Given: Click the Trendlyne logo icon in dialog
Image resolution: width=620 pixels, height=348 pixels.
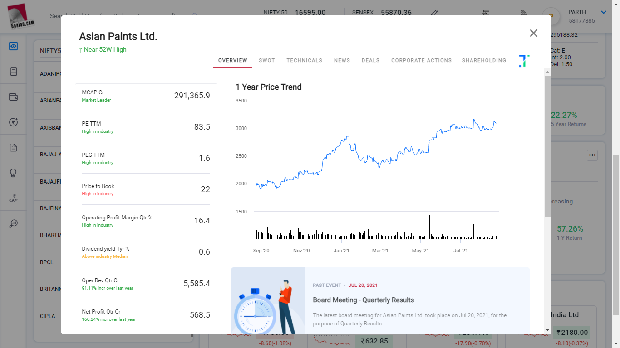Looking at the screenshot, I should pyautogui.click(x=524, y=61).
